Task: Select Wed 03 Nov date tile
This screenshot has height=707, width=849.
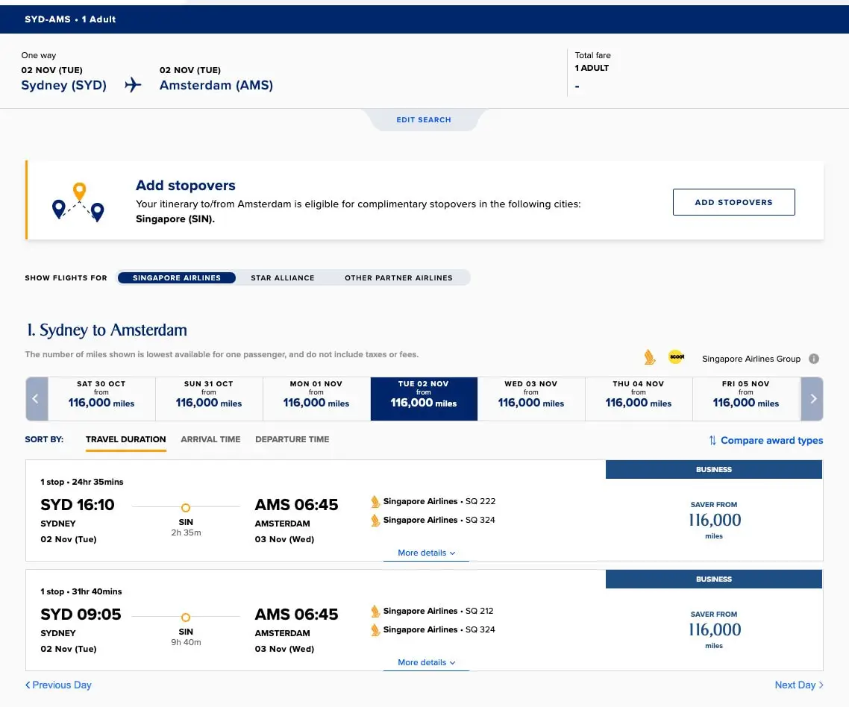Action: (530, 399)
